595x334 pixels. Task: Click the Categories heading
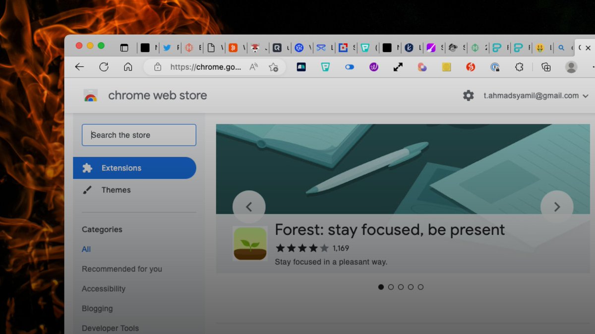click(102, 230)
